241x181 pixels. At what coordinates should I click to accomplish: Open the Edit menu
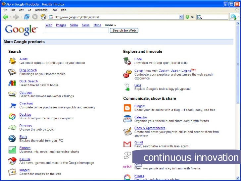(13, 10)
